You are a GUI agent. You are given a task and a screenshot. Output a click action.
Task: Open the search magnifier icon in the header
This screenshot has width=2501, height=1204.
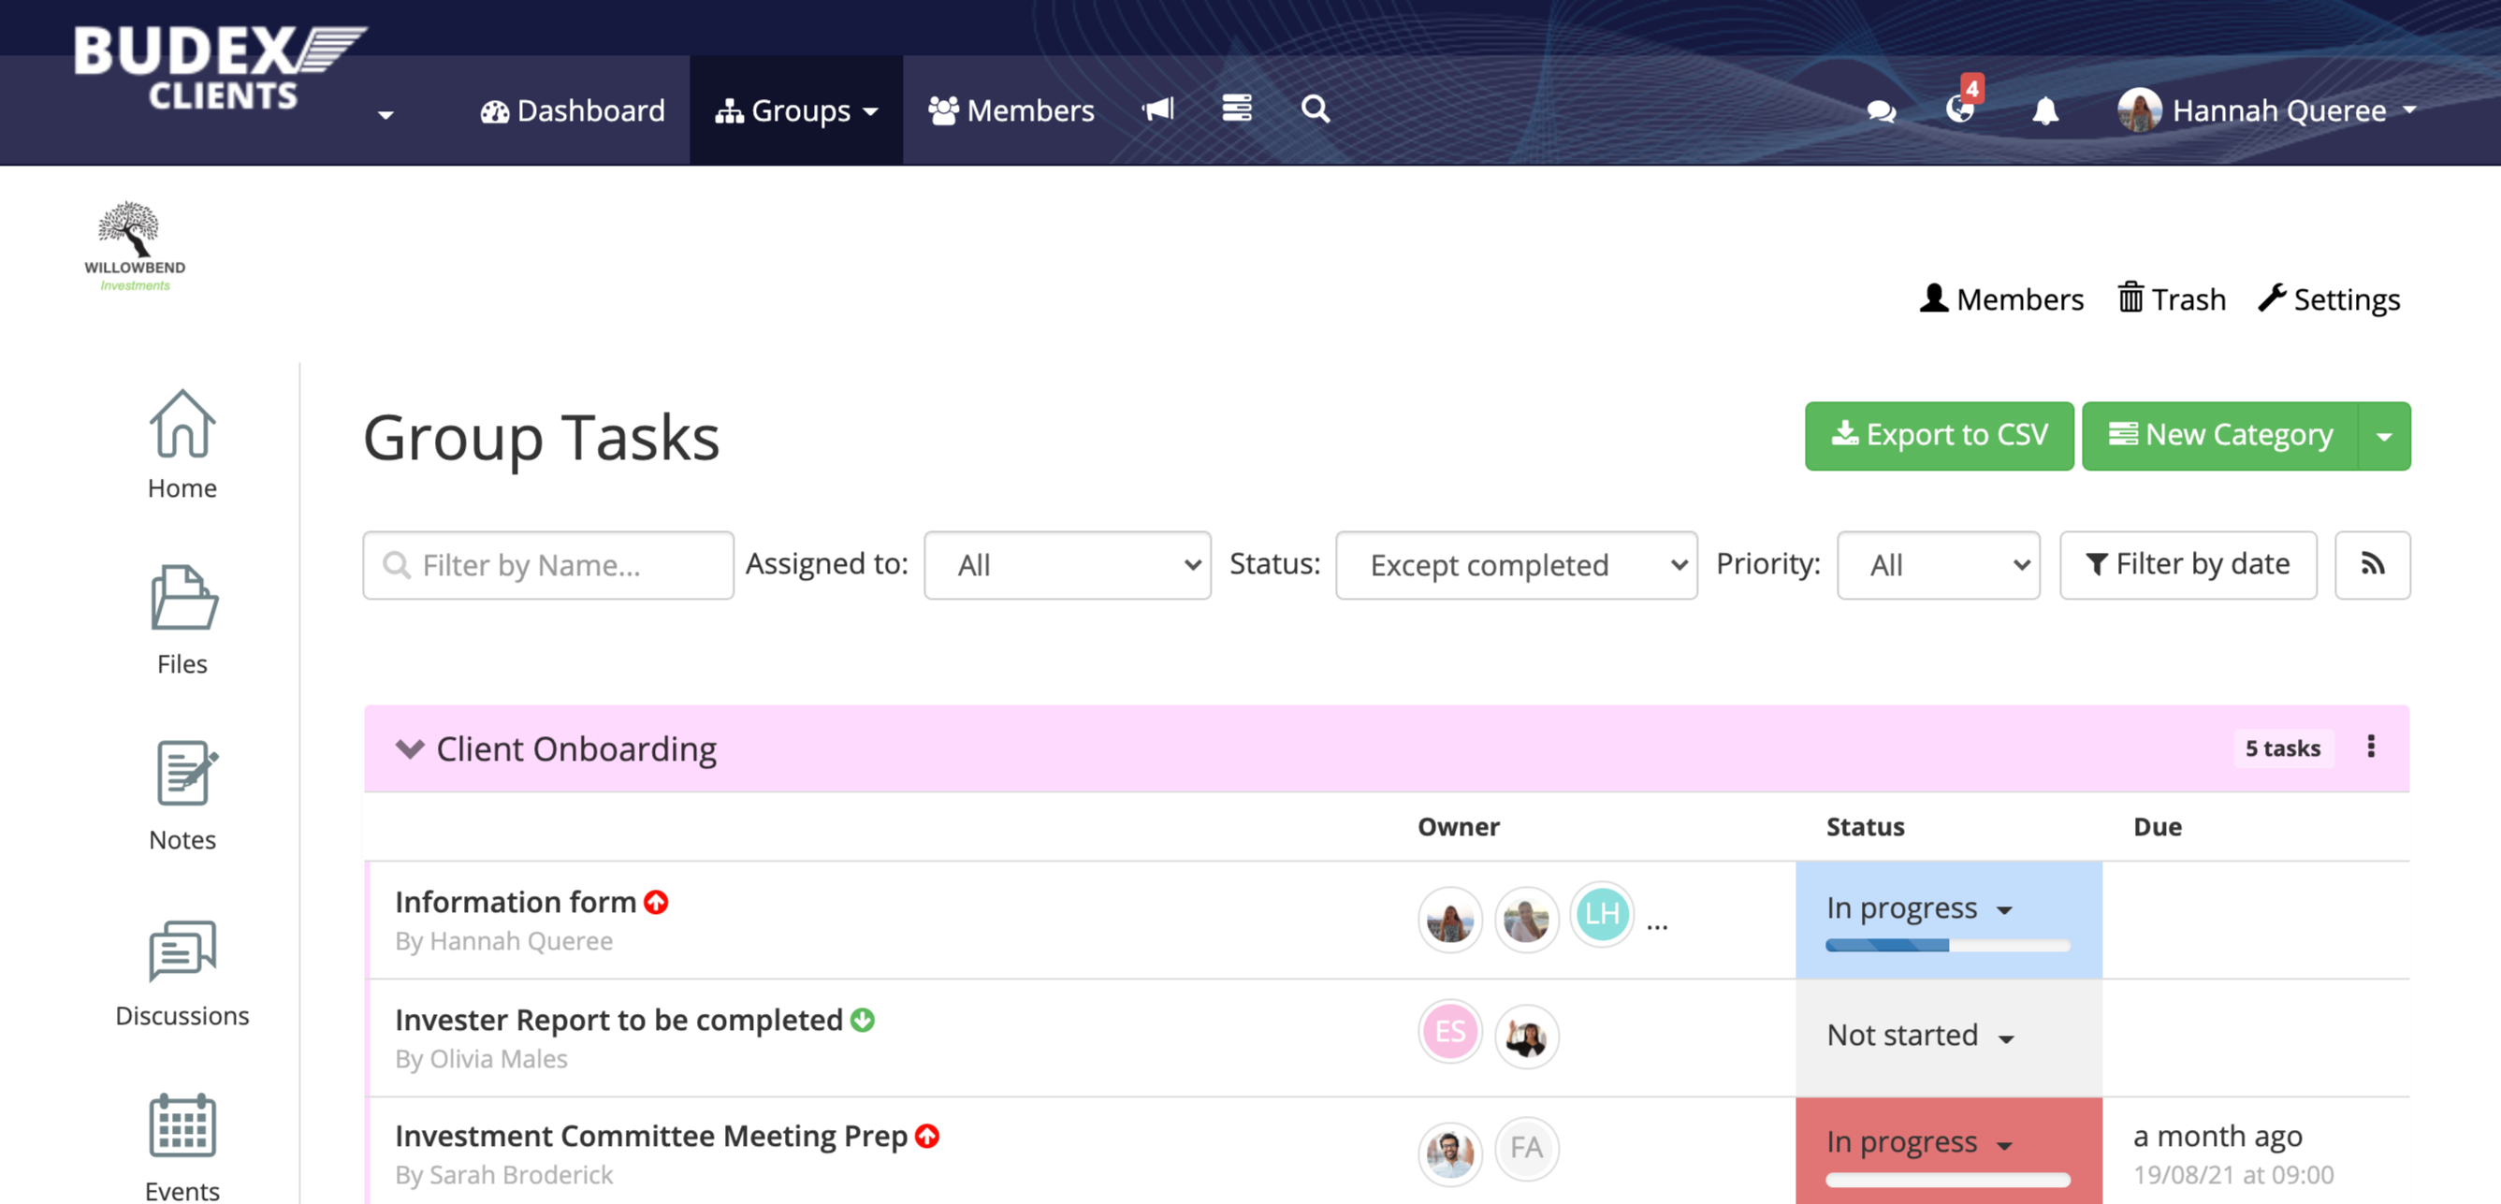[x=1316, y=108]
